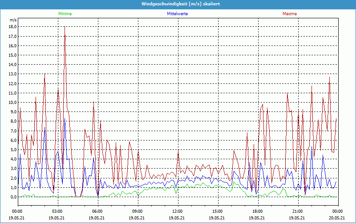Click the 18,0 y-axis value label
Image resolution: width=356 pixels, height=223 pixels.
point(12,26)
